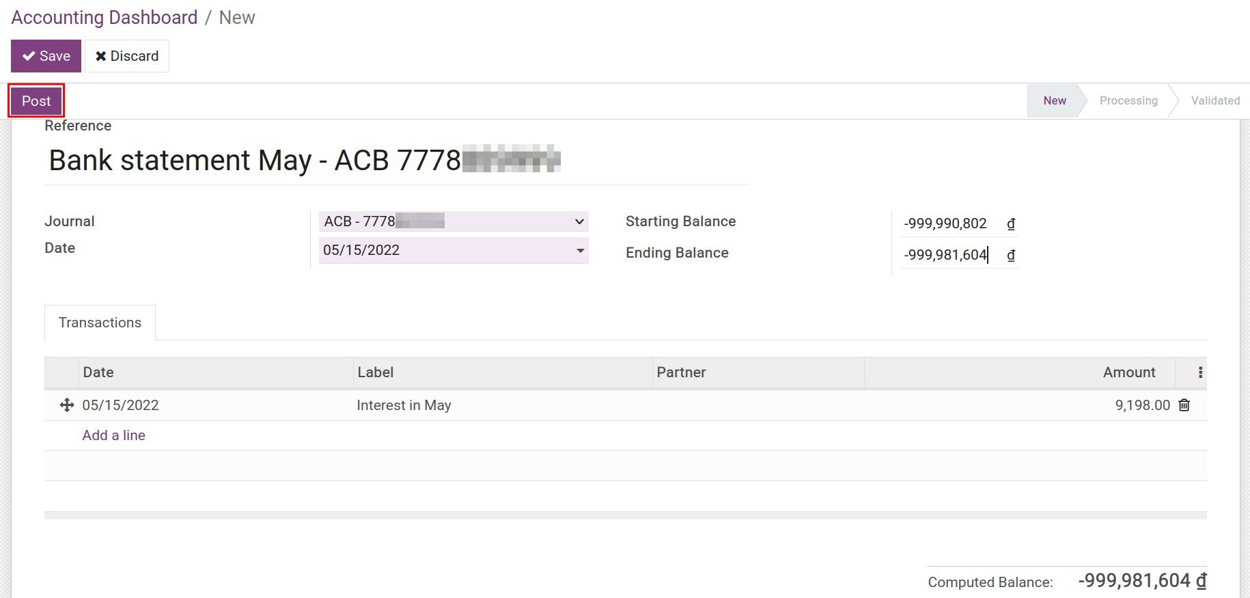
Task: Open the Date picker dropdown arrow
Action: click(580, 250)
